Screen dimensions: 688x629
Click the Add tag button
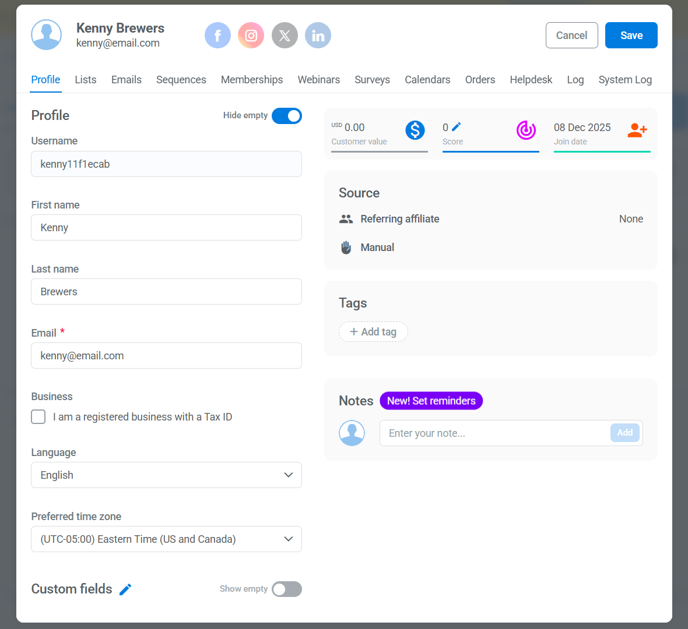tap(373, 332)
